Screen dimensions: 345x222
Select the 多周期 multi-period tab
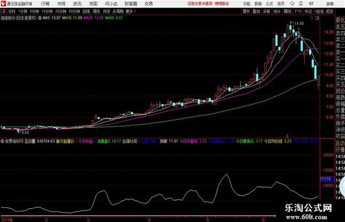[x=118, y=11]
